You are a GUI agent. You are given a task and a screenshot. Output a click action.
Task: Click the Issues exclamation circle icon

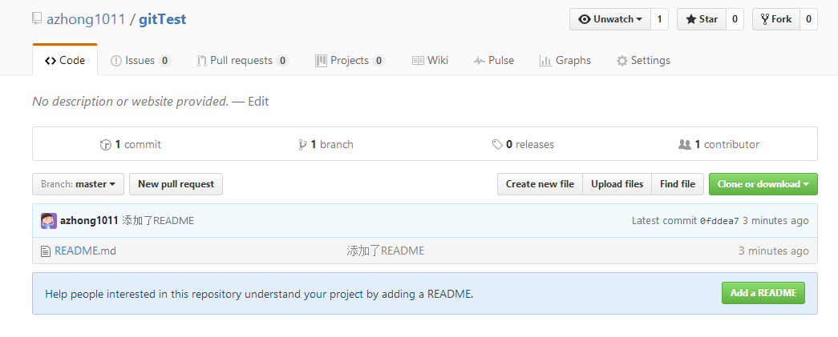click(116, 61)
